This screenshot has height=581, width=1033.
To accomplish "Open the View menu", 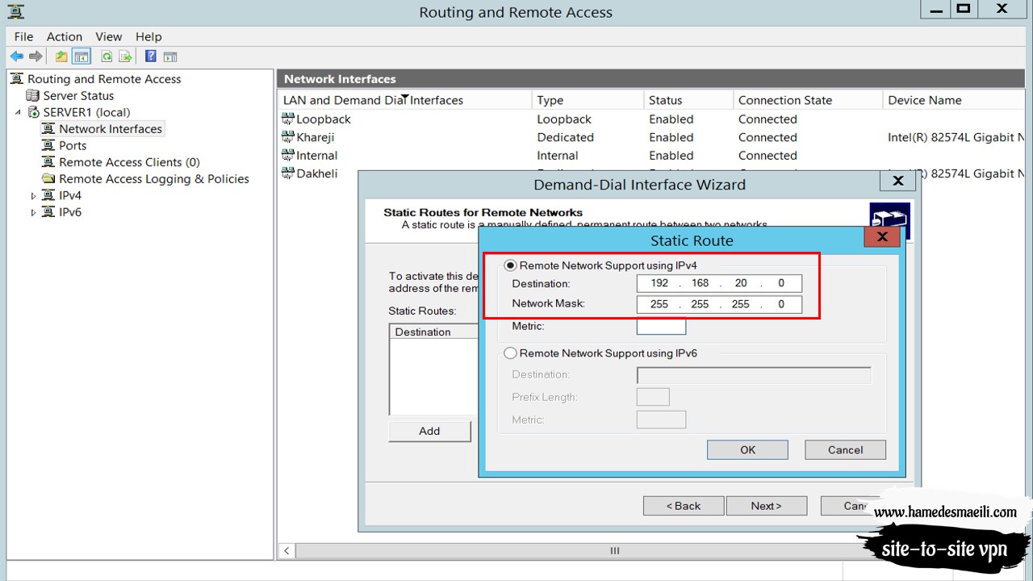I will click(109, 36).
